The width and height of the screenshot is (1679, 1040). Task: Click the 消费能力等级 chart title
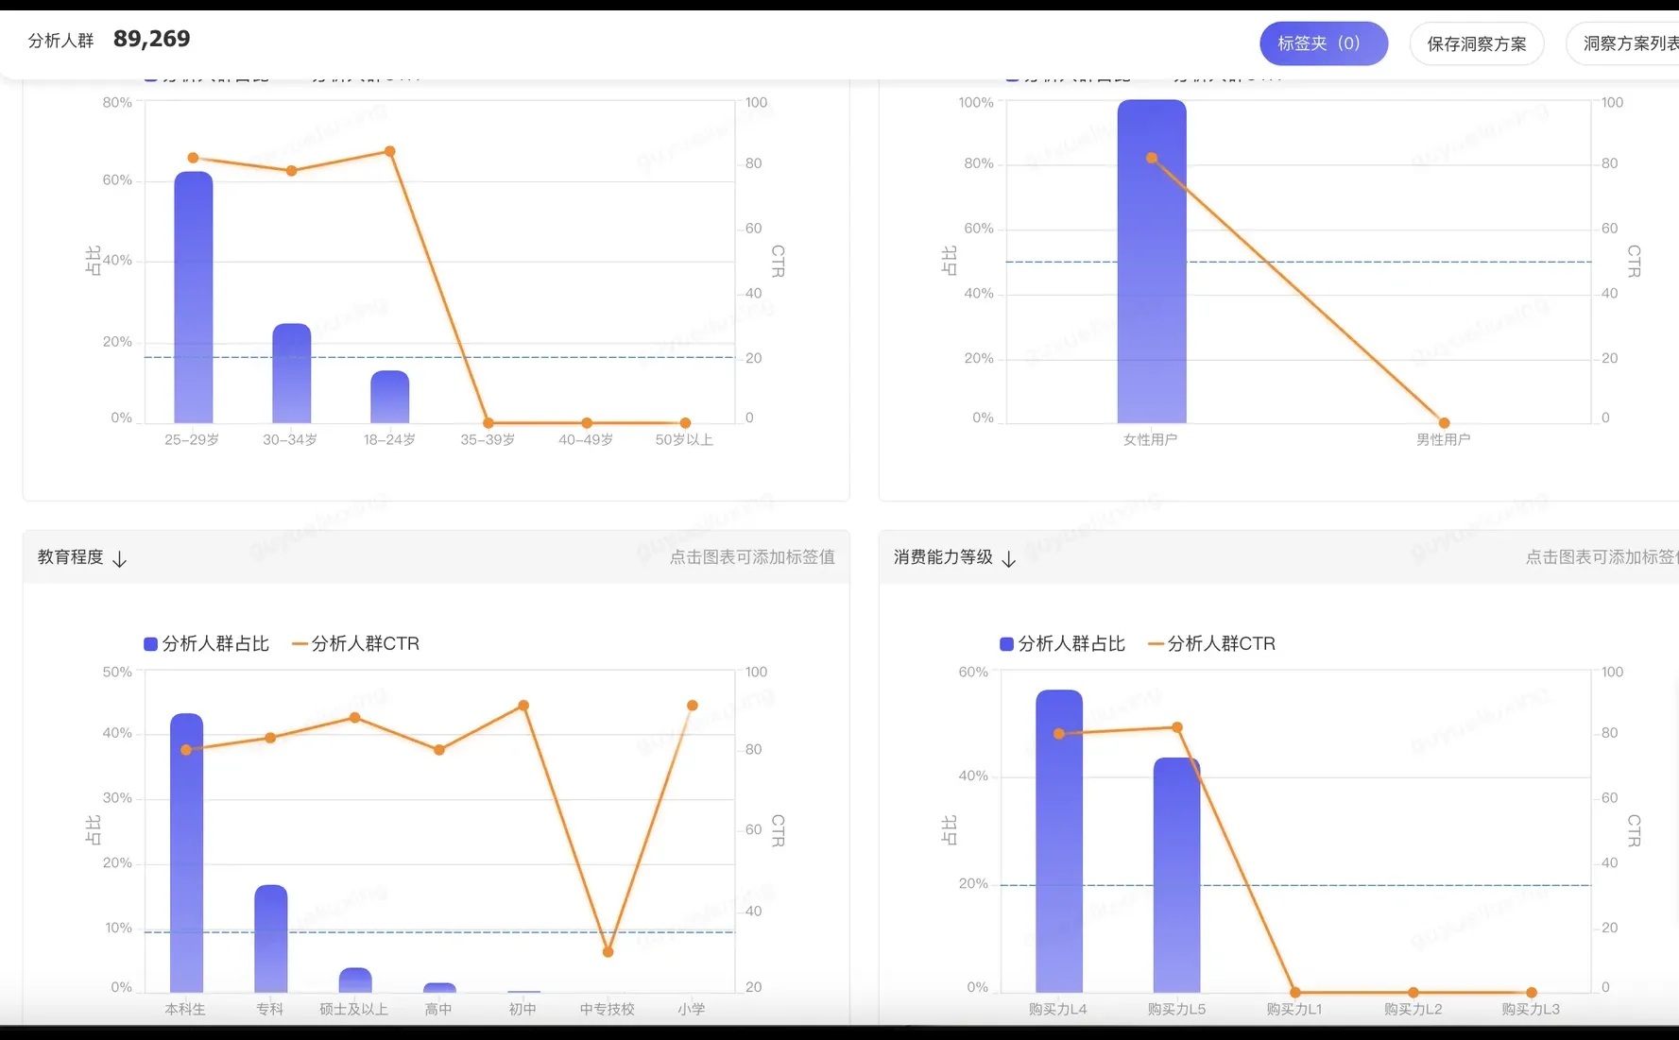click(943, 557)
